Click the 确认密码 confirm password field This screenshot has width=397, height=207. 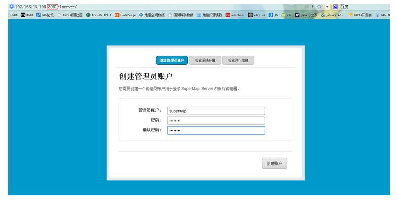(x=216, y=130)
